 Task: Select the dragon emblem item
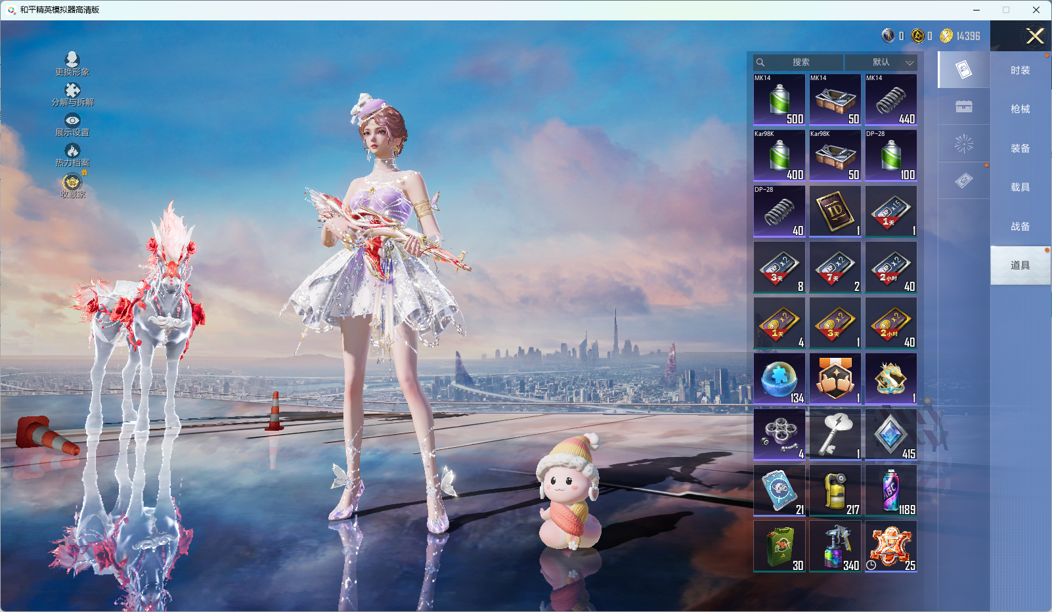[x=891, y=379]
